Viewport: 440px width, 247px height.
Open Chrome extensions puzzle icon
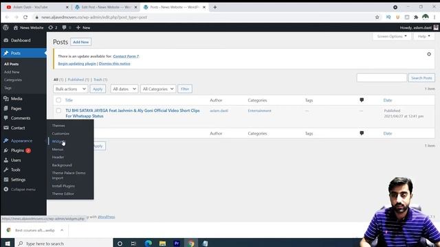[x=416, y=17]
